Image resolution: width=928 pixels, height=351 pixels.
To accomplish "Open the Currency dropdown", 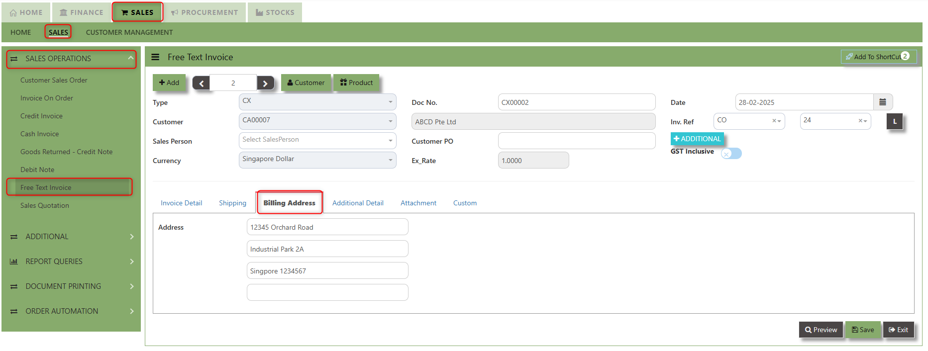I will pos(317,160).
